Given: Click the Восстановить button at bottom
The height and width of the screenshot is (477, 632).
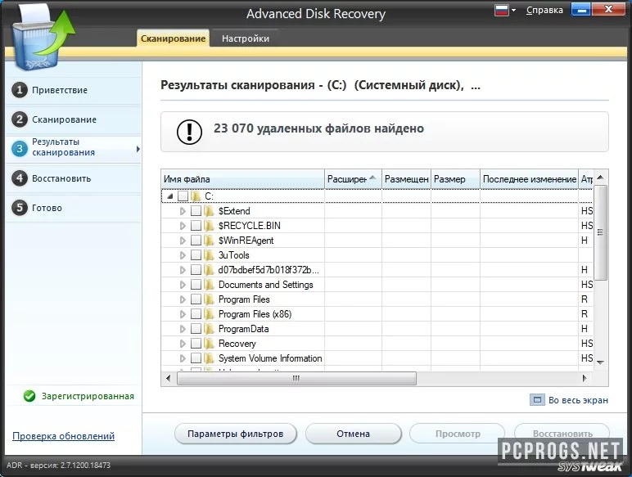Looking at the screenshot, I should (x=562, y=434).
